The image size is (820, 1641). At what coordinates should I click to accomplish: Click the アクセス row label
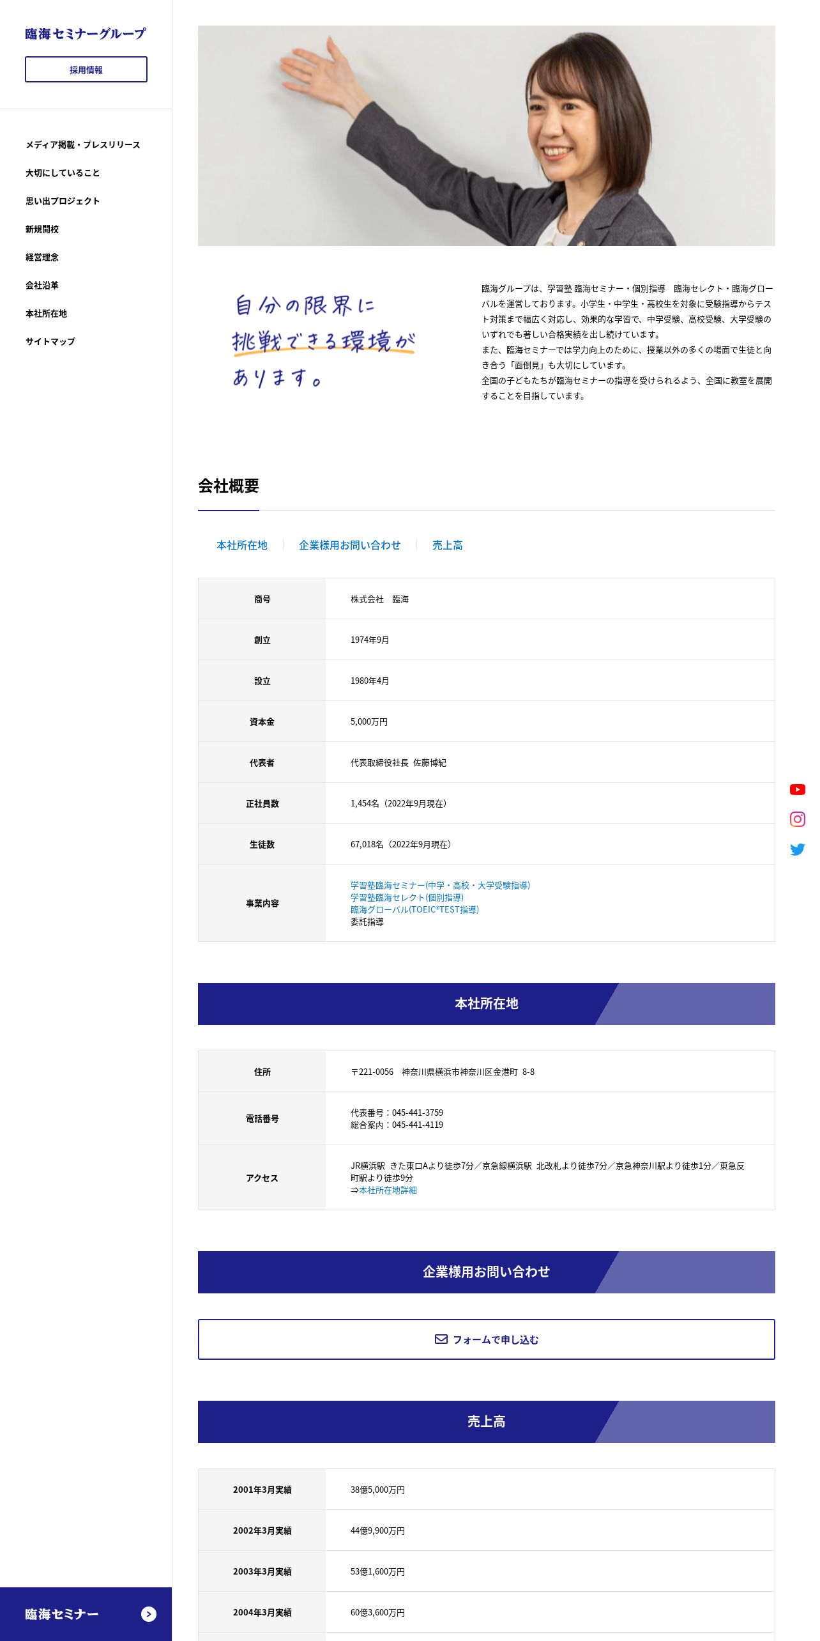coord(262,1178)
